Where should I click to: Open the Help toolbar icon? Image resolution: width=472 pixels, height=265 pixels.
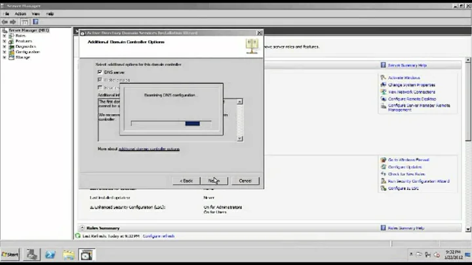[x=35, y=22]
